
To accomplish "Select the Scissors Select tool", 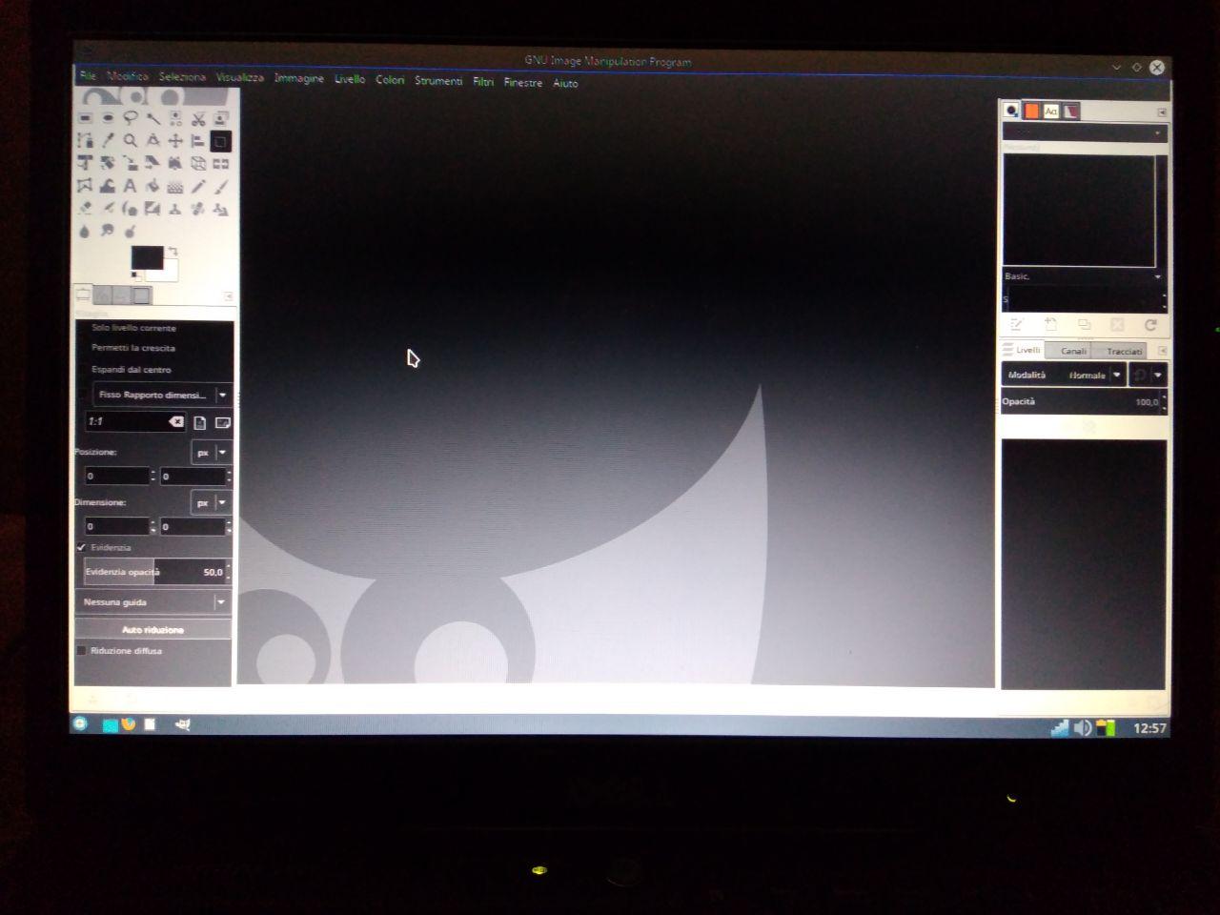I will (x=198, y=119).
